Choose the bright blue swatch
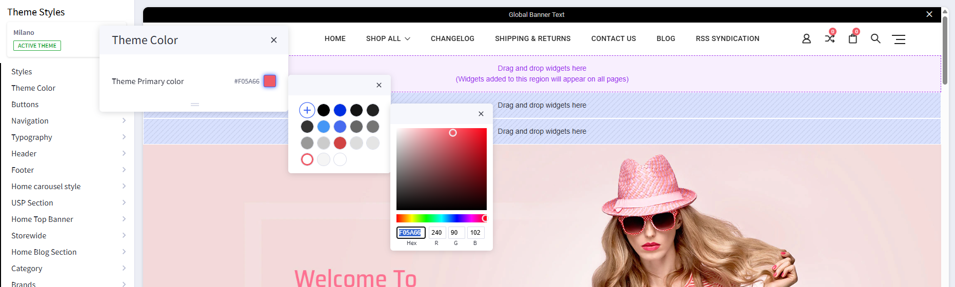This screenshot has height=287, width=955. pos(340,110)
